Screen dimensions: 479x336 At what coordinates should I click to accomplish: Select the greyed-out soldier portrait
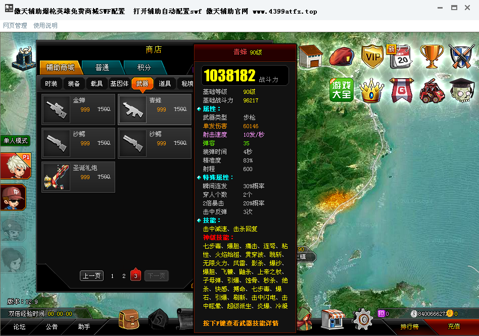pyautogui.click(x=13, y=229)
